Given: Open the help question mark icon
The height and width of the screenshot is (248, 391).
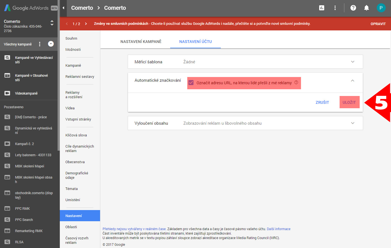Looking at the screenshot, I should 353,8.
